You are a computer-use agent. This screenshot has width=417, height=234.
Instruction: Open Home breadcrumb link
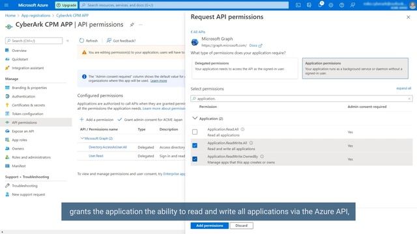(x=10, y=16)
